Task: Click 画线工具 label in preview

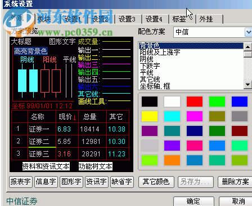Action: point(92,102)
